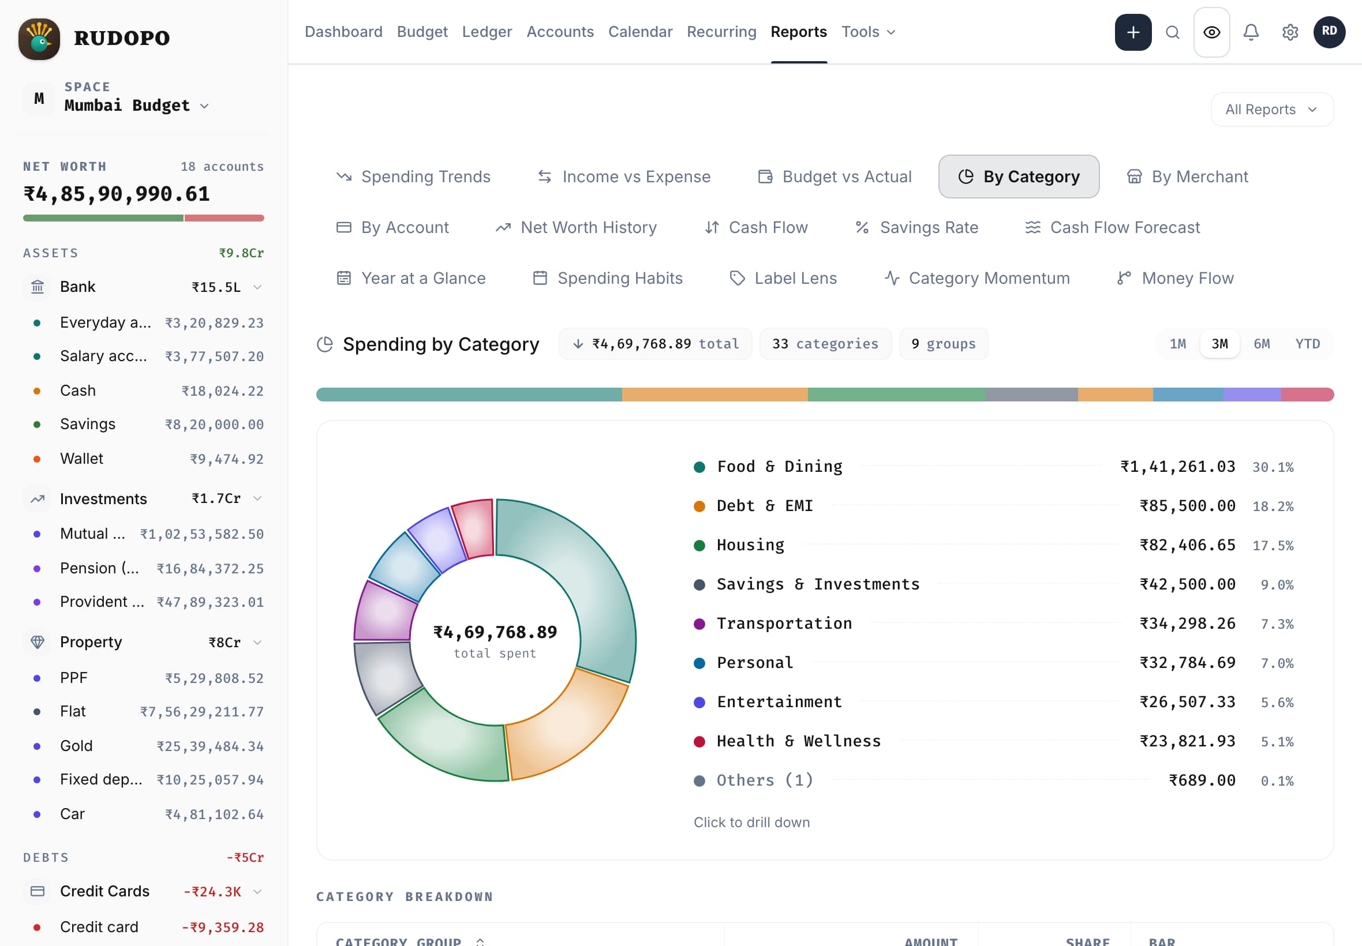Image resolution: width=1362 pixels, height=946 pixels.
Task: Go to the Recurring tab
Action: point(721,32)
